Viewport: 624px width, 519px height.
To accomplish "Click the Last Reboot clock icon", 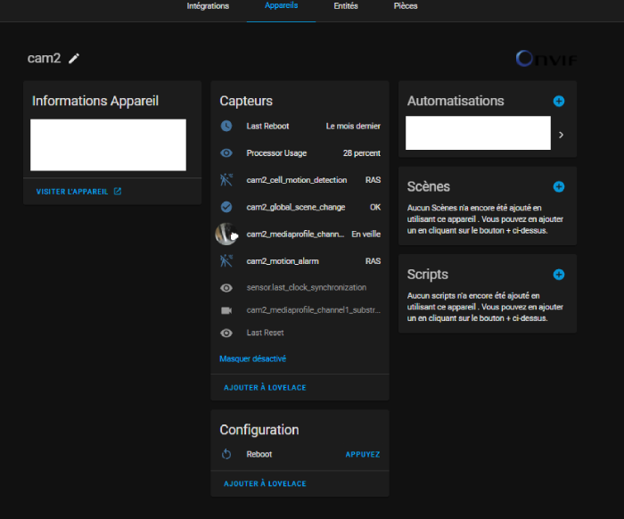I will pos(226,126).
